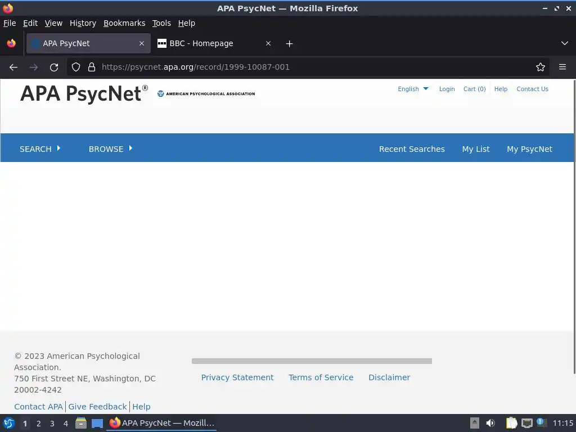Click the American Psychological Association logo

[x=206, y=94]
